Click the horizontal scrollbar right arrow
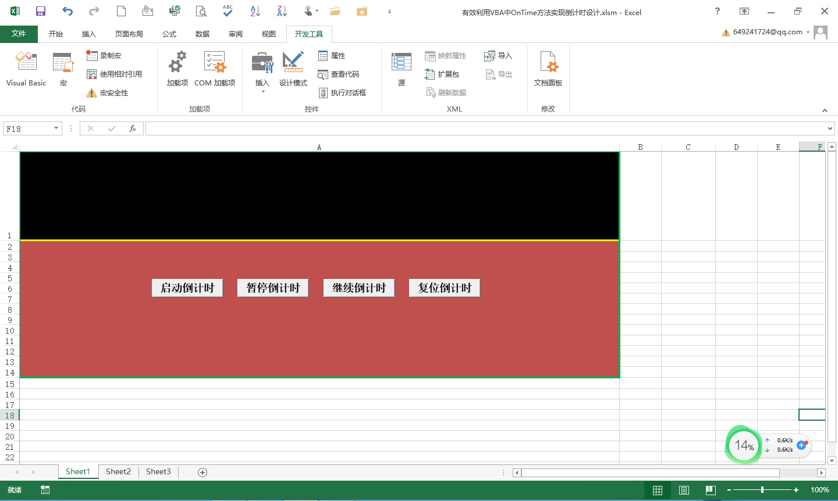The height and width of the screenshot is (501, 838). pos(821,473)
